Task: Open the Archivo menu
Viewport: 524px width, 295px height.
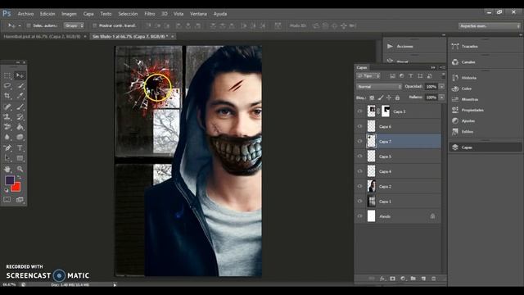Action: 25,14
